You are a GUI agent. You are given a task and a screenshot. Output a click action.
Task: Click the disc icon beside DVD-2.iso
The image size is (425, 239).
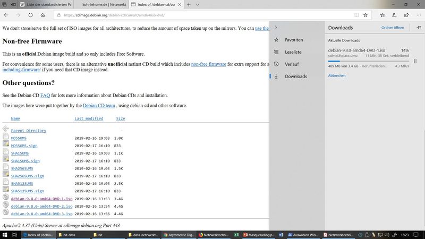(x=6, y=204)
